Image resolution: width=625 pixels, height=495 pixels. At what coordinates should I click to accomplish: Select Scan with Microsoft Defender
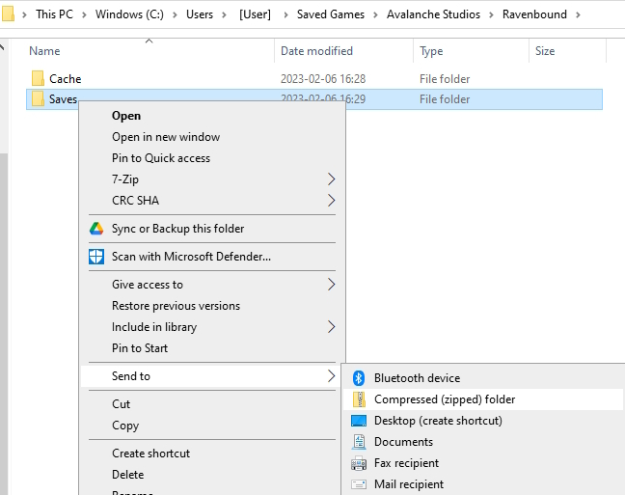pyautogui.click(x=213, y=257)
